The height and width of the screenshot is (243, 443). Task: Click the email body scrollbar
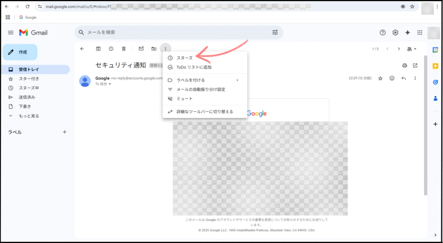pyautogui.click(x=426, y=126)
